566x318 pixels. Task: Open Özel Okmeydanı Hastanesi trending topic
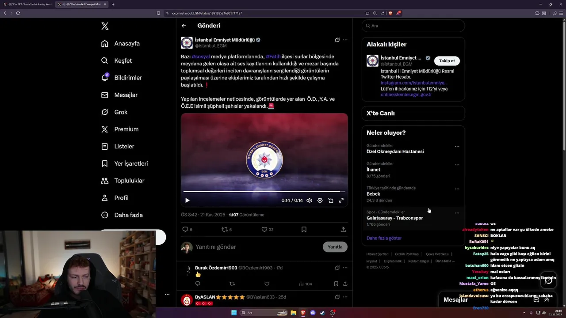[x=395, y=151]
